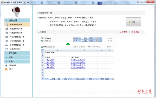Screen dimensions: 156x98
Task: Select 合并动态字段 menu entry text
Action: point(15,49)
